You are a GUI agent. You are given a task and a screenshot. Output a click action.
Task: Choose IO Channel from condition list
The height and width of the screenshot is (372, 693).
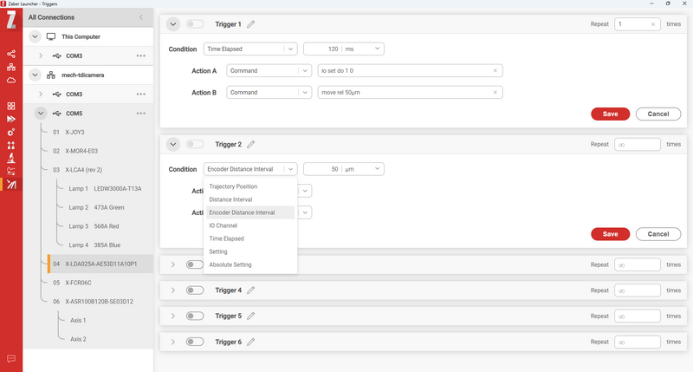point(250,225)
